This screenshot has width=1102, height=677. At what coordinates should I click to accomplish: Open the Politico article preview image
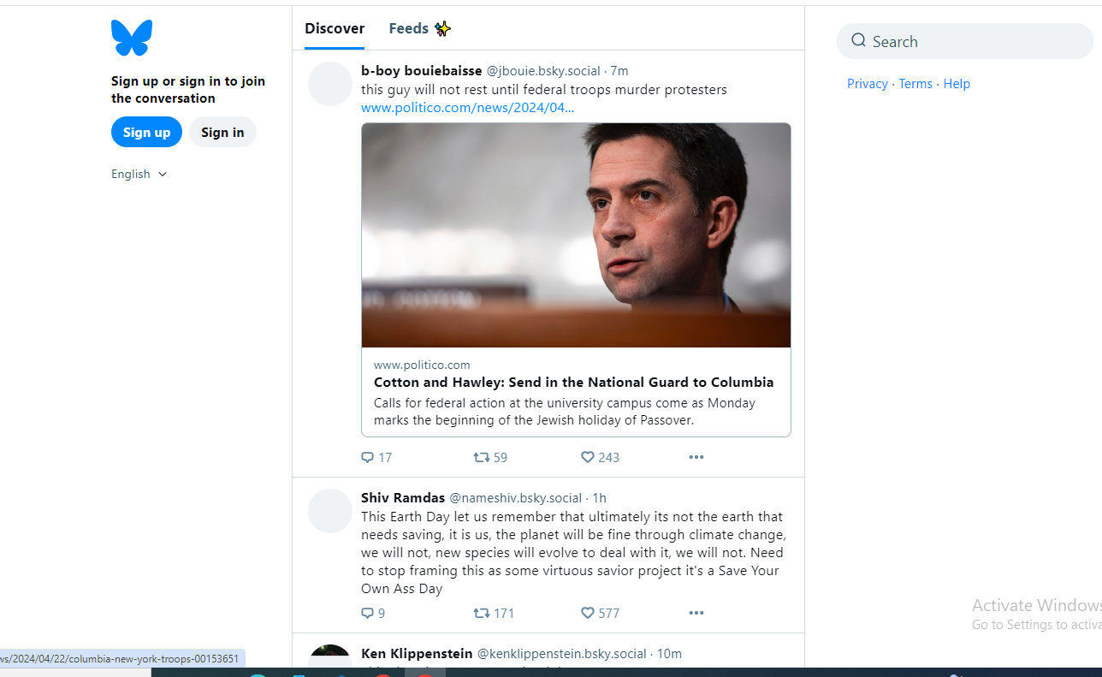pyautogui.click(x=576, y=235)
